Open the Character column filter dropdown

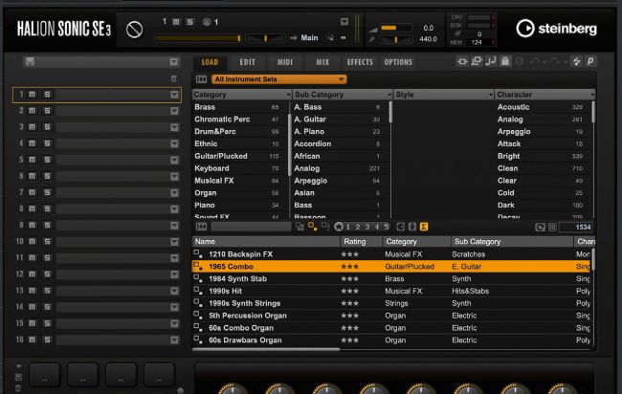click(592, 95)
